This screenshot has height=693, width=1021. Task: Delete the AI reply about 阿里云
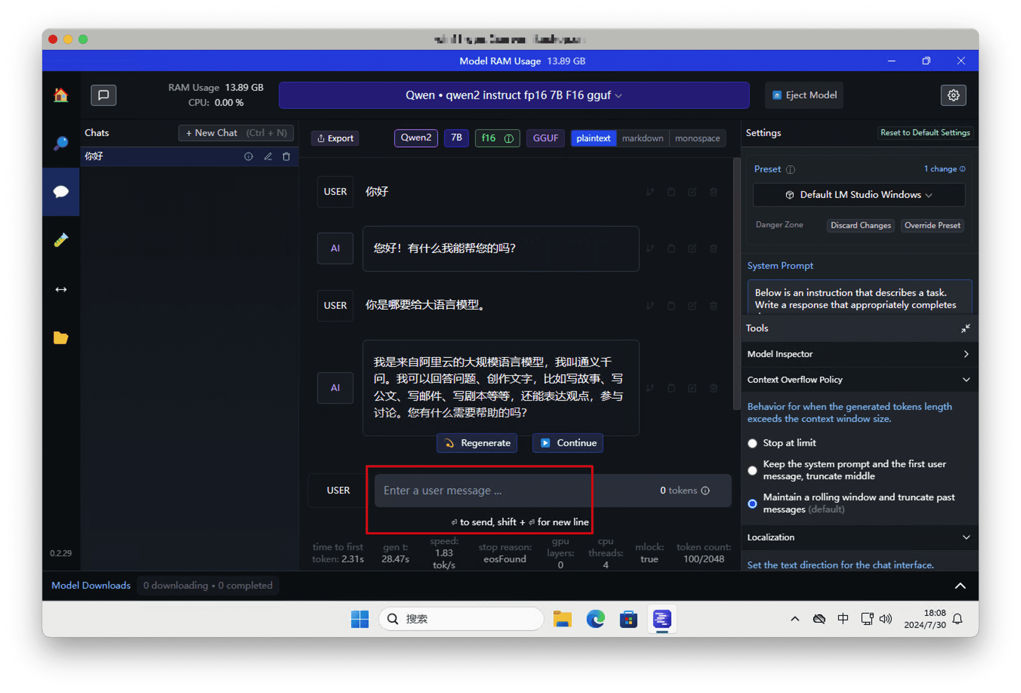pyautogui.click(x=713, y=388)
